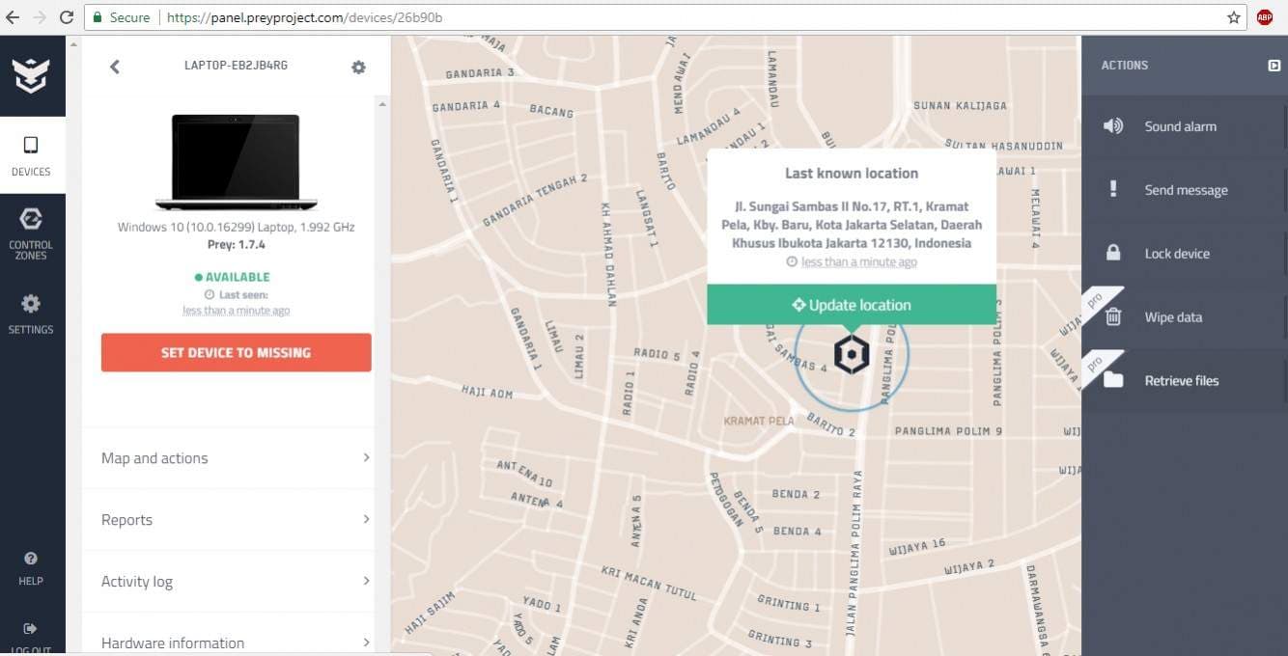
Task: Click the Log Out icon
Action: coord(31,629)
